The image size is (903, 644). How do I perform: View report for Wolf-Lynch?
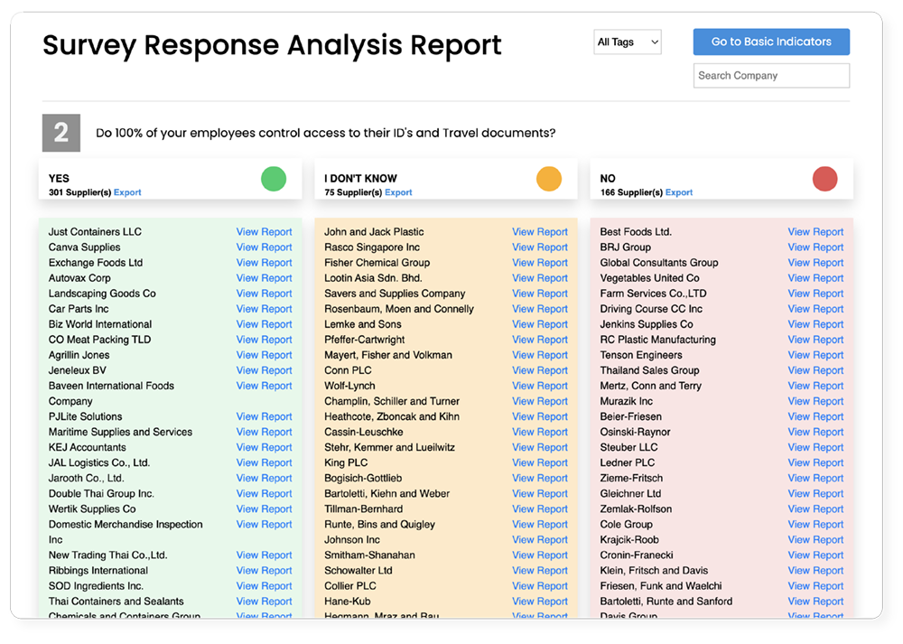(x=540, y=386)
